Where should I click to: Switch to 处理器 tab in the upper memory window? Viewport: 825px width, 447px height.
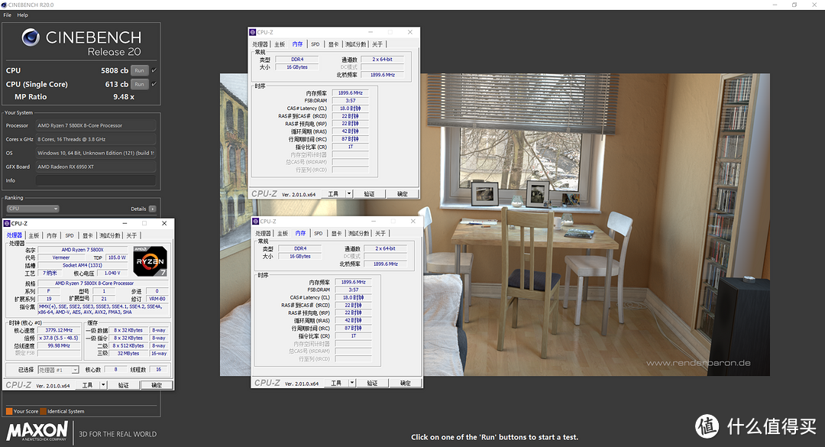point(260,44)
